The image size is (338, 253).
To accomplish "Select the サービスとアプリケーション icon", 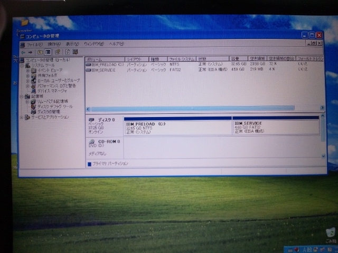I will click(x=27, y=117).
